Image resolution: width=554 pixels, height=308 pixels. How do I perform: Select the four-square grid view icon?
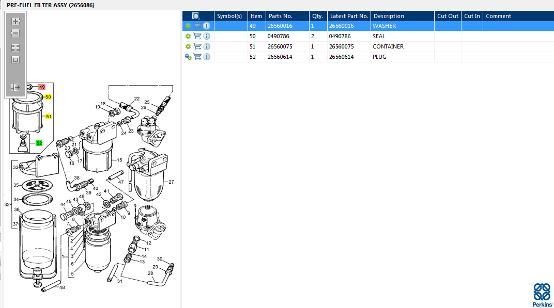16,47
